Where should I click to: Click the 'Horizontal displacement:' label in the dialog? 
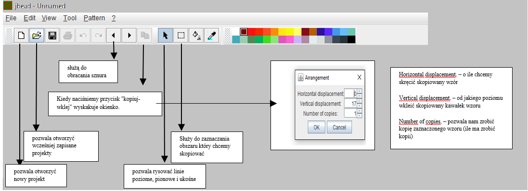(x=321, y=94)
